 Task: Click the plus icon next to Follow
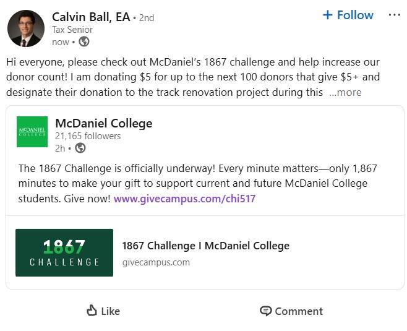tap(328, 15)
